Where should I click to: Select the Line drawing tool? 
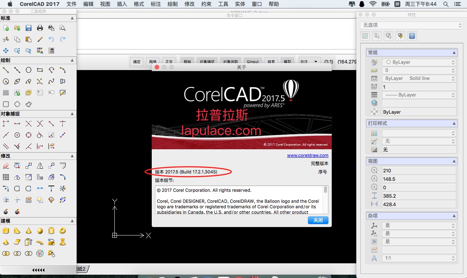click(x=6, y=70)
